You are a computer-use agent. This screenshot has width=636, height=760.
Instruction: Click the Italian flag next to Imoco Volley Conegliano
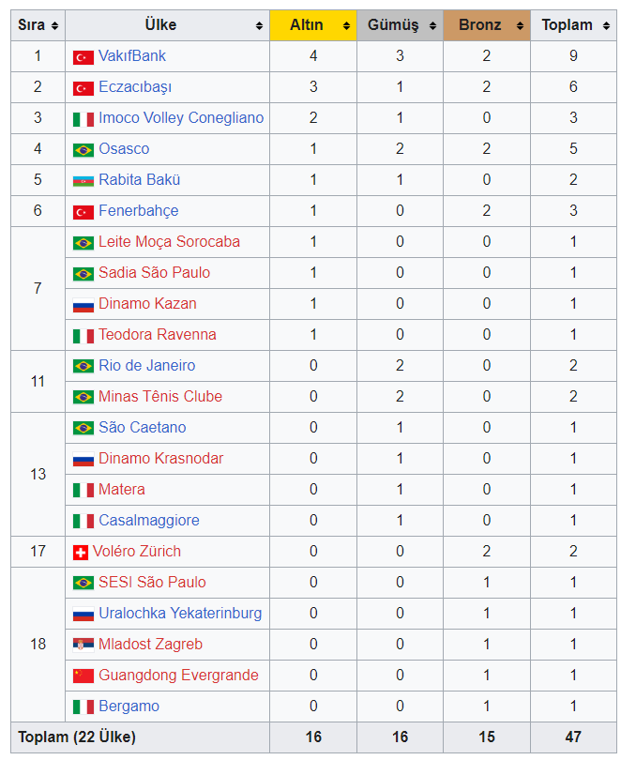[x=83, y=119]
